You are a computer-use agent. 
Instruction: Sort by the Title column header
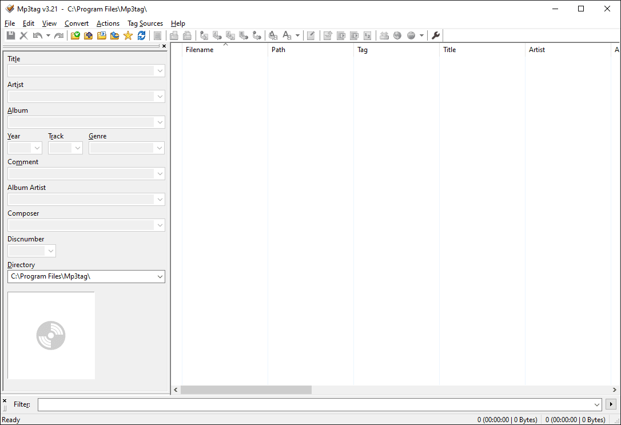point(483,50)
